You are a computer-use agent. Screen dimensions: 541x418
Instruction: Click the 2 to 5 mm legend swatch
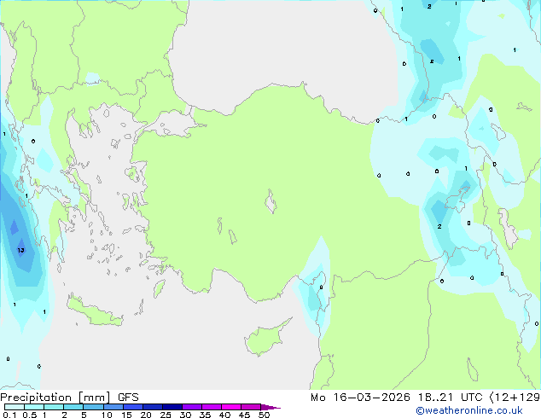pyautogui.click(x=73, y=407)
